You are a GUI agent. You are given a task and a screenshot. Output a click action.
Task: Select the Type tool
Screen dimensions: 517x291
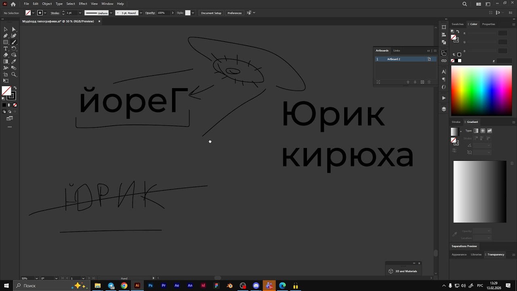(x=6, y=48)
